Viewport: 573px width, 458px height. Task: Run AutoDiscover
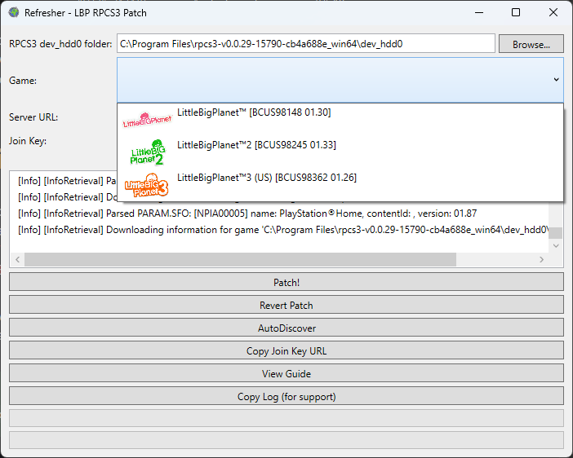click(286, 328)
